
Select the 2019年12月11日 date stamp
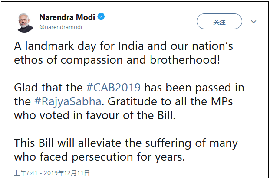tap(66, 172)
